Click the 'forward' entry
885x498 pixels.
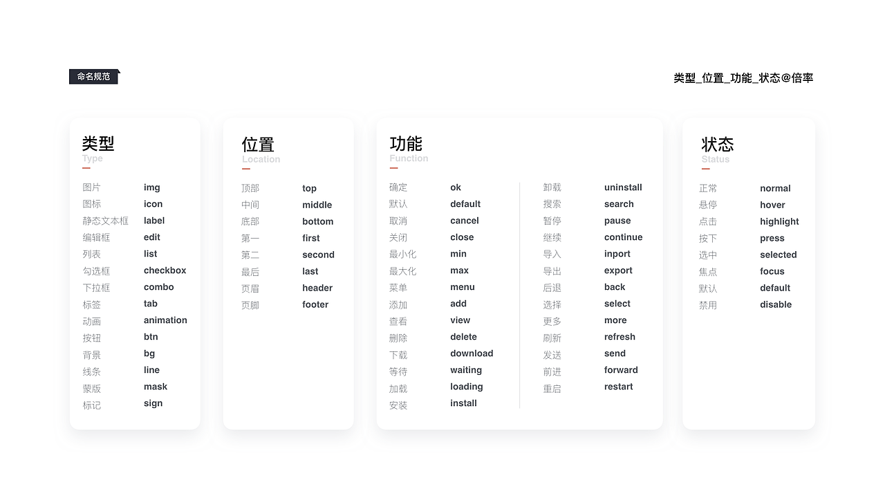[621, 370]
